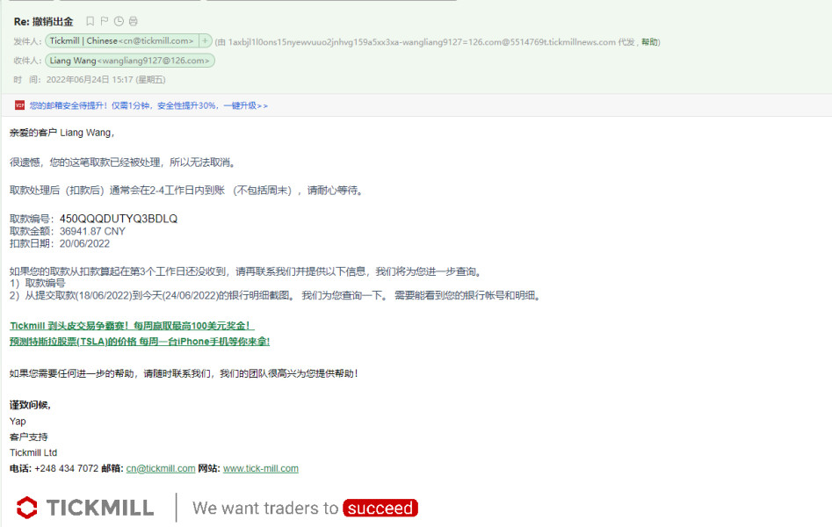Open the Tickmill 剥头皮交易争霸赛 promotion link
This screenshot has width=832, height=527.
coord(132,326)
